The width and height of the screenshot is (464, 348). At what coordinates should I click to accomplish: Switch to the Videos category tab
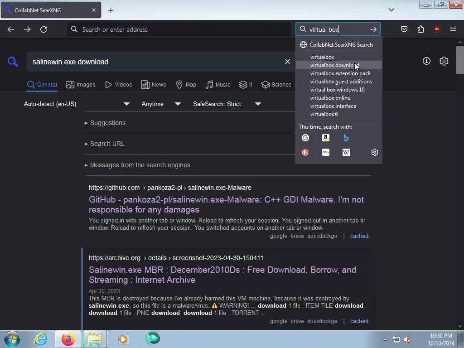click(118, 85)
